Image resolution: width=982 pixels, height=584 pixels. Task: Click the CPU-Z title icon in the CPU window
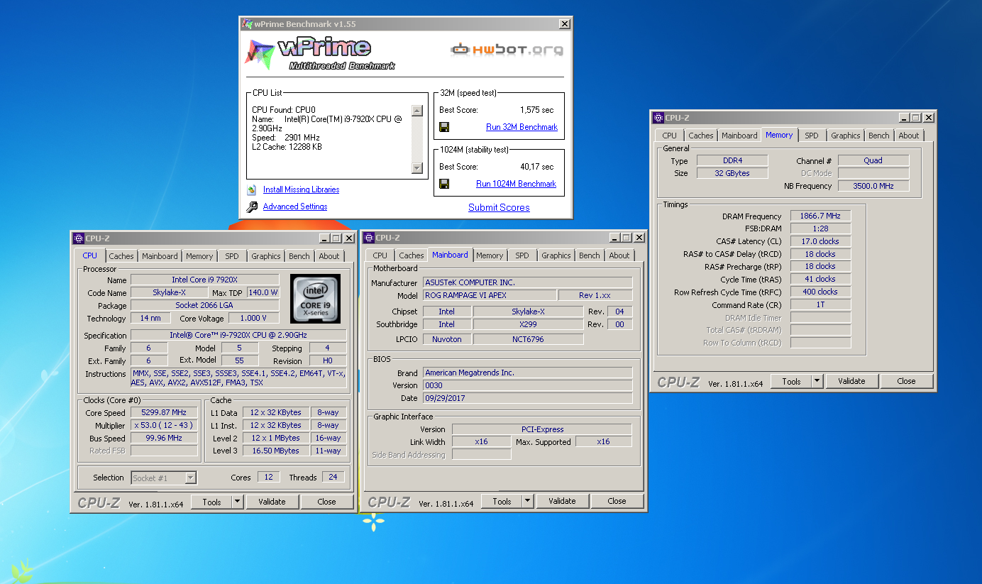(78, 238)
